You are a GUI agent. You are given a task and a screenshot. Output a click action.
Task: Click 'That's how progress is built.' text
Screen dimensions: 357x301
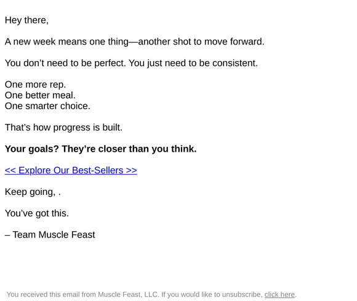tap(63, 128)
